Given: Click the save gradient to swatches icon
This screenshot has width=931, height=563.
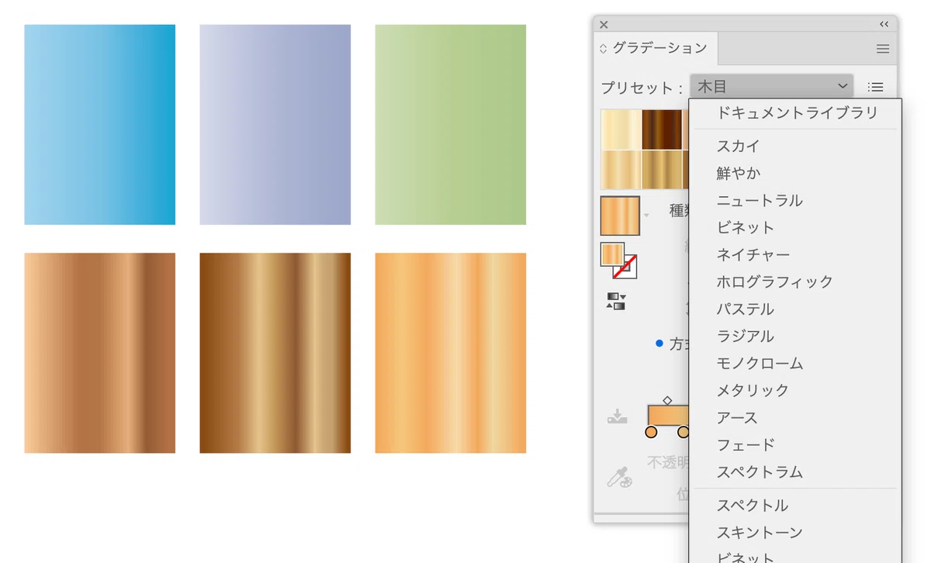Looking at the screenshot, I should click(618, 417).
